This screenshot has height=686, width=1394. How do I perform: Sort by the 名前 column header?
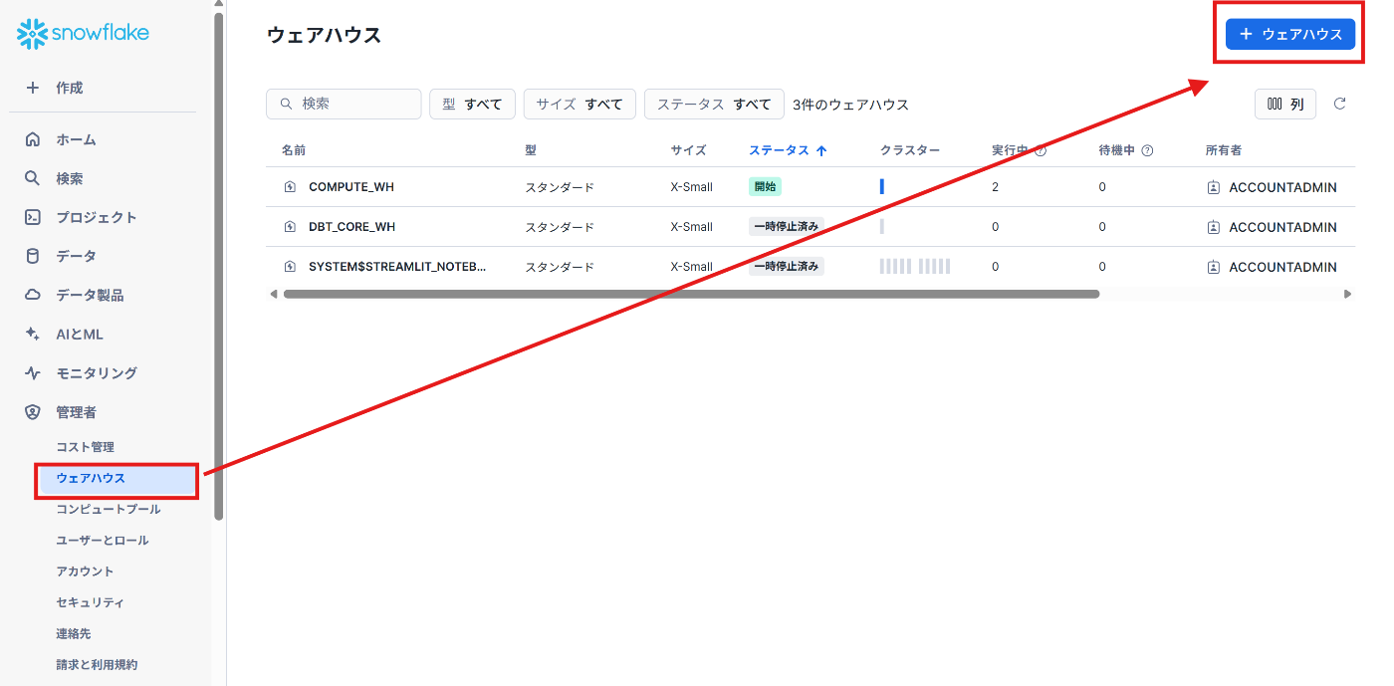(x=294, y=150)
